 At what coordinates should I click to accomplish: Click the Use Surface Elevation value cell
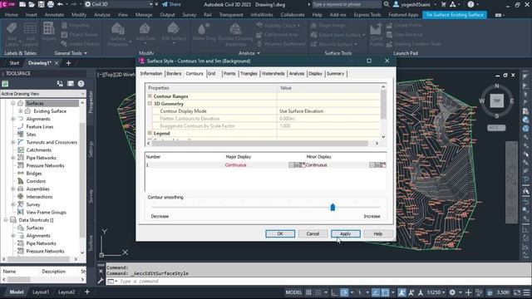click(x=328, y=111)
